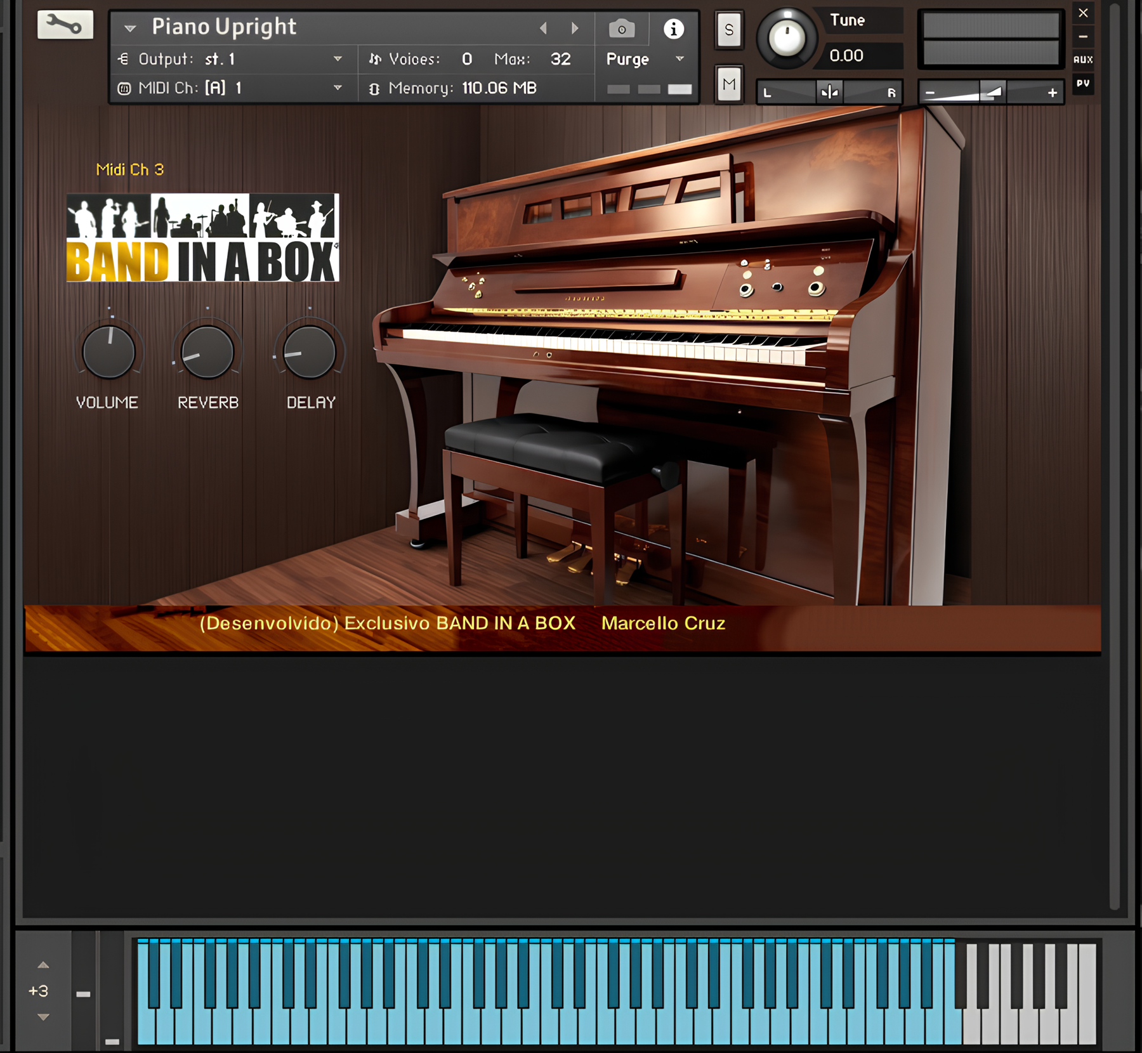This screenshot has height=1053, width=1142.
Task: Open the instrument info icon
Action: (x=673, y=29)
